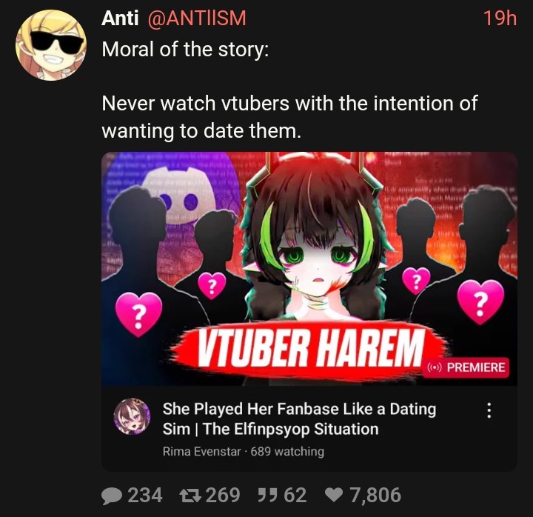
Task: Click the 269 retweets count
Action: click(223, 496)
